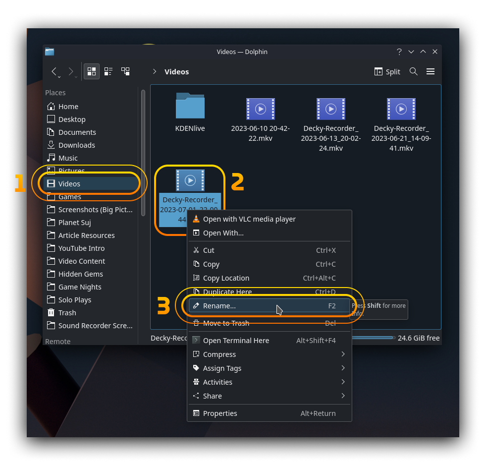Screen dimensions: 486x465
Task: Open Downloads in Places
Action: click(92, 145)
